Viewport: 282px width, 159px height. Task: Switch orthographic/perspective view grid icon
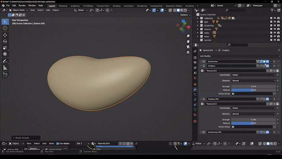[188, 52]
